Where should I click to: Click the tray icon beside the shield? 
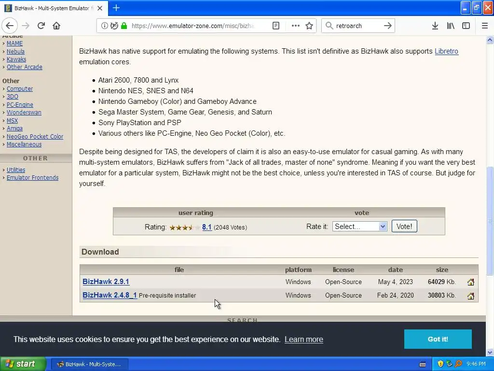[449, 364]
